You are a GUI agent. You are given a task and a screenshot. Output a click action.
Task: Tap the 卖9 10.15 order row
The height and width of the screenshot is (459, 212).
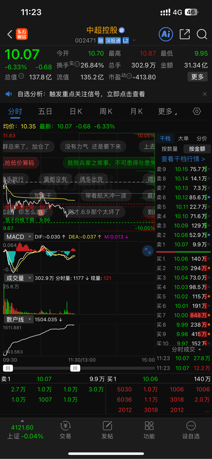click(x=183, y=169)
